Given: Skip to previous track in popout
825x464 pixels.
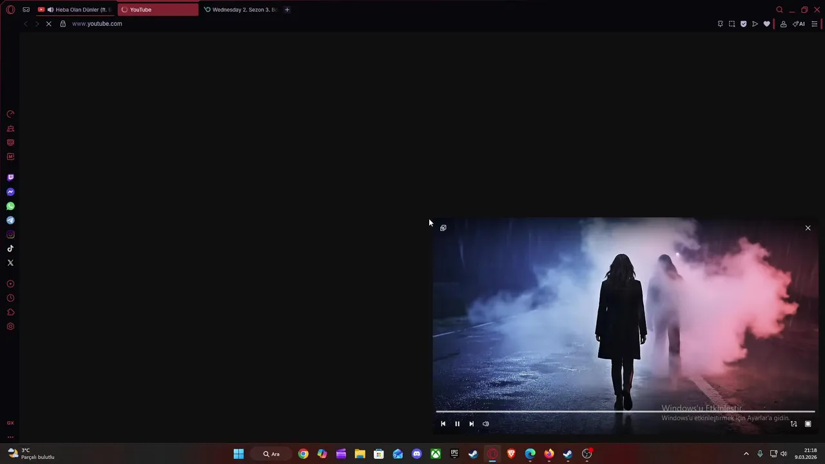Looking at the screenshot, I should click(443, 423).
